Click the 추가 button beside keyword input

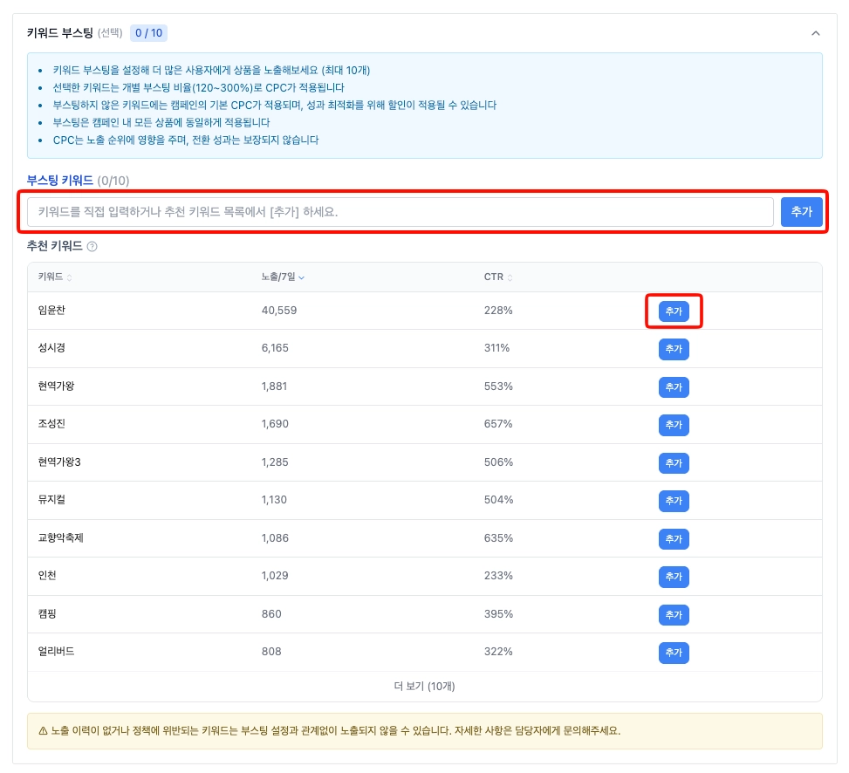[801, 212]
